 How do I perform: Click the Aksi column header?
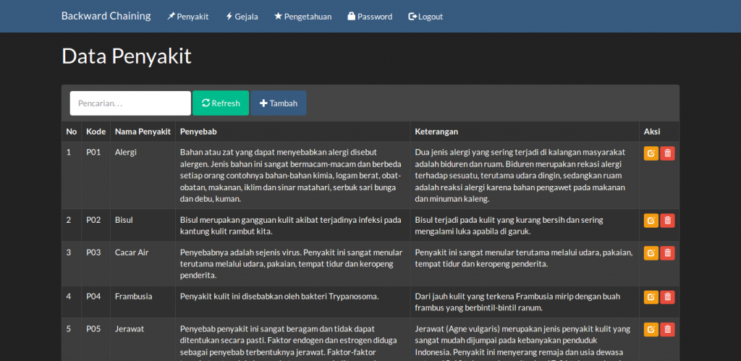pos(659,132)
